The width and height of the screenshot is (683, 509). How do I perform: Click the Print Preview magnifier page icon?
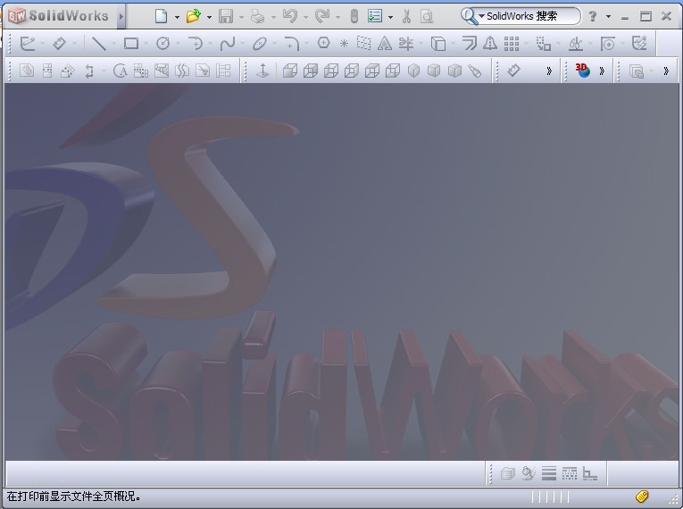pyautogui.click(x=427, y=17)
